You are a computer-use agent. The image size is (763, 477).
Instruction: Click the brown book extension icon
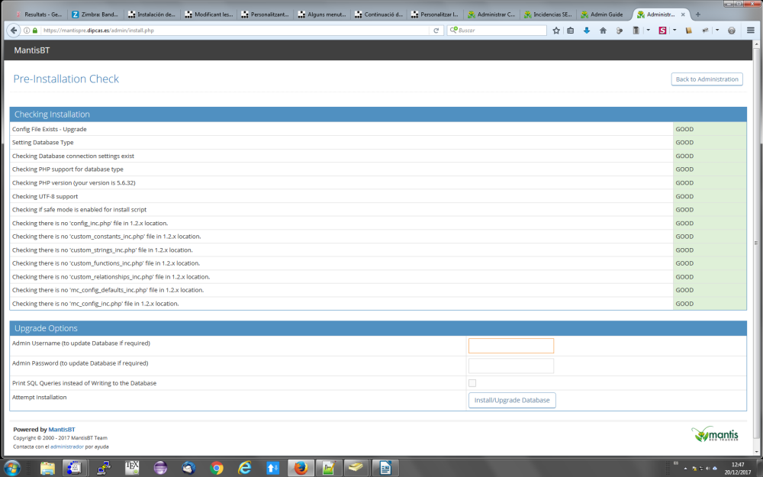(x=688, y=31)
